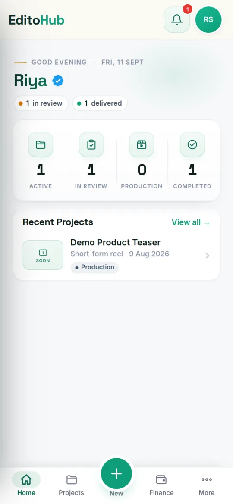Open the Finance tab

(x=161, y=485)
